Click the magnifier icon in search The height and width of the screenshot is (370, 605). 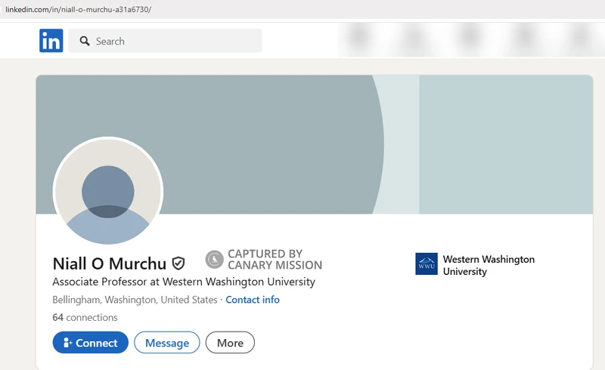pyautogui.click(x=85, y=41)
